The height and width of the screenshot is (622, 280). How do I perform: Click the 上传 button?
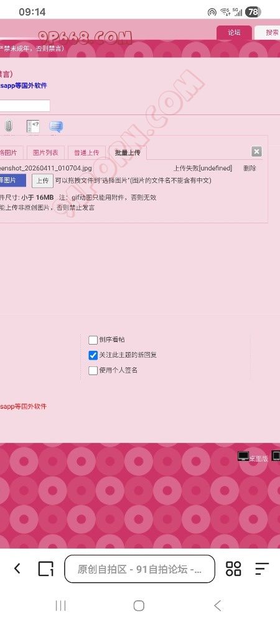click(42, 180)
